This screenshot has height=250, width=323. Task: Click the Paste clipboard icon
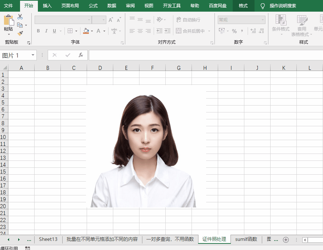coord(9,20)
